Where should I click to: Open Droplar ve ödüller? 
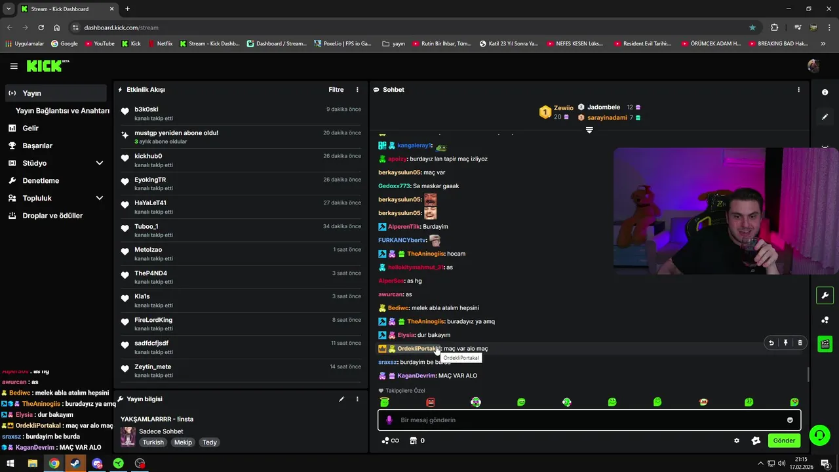53,216
